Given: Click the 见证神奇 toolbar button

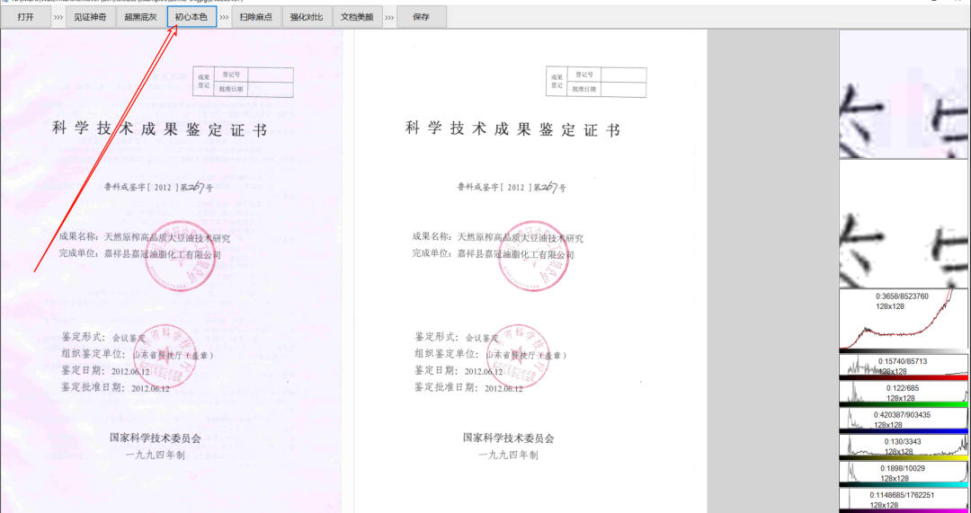Looking at the screenshot, I should [91, 17].
